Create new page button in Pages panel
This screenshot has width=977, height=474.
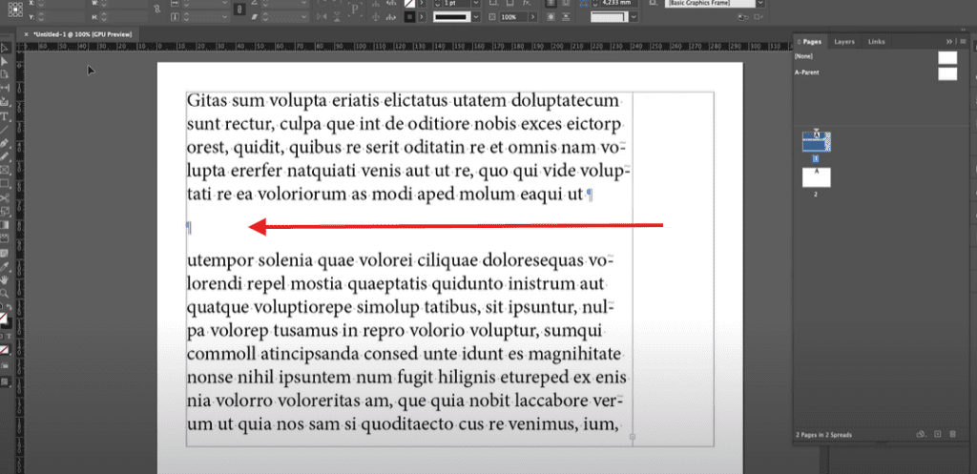937,435
